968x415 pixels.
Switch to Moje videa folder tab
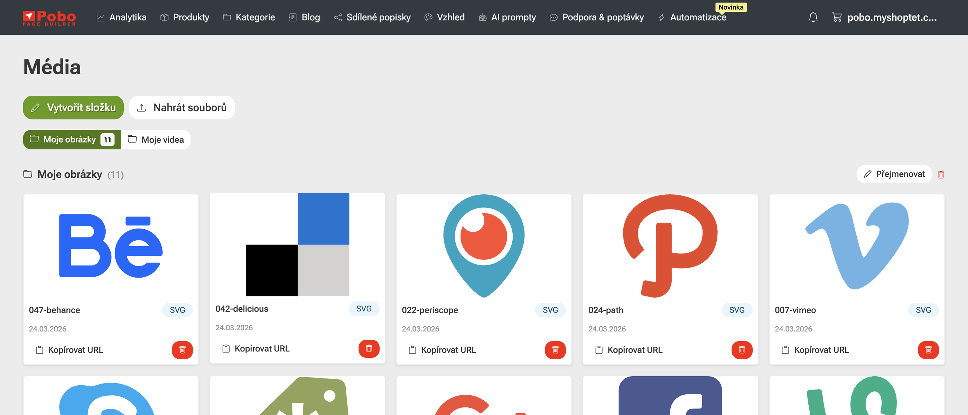pos(156,139)
